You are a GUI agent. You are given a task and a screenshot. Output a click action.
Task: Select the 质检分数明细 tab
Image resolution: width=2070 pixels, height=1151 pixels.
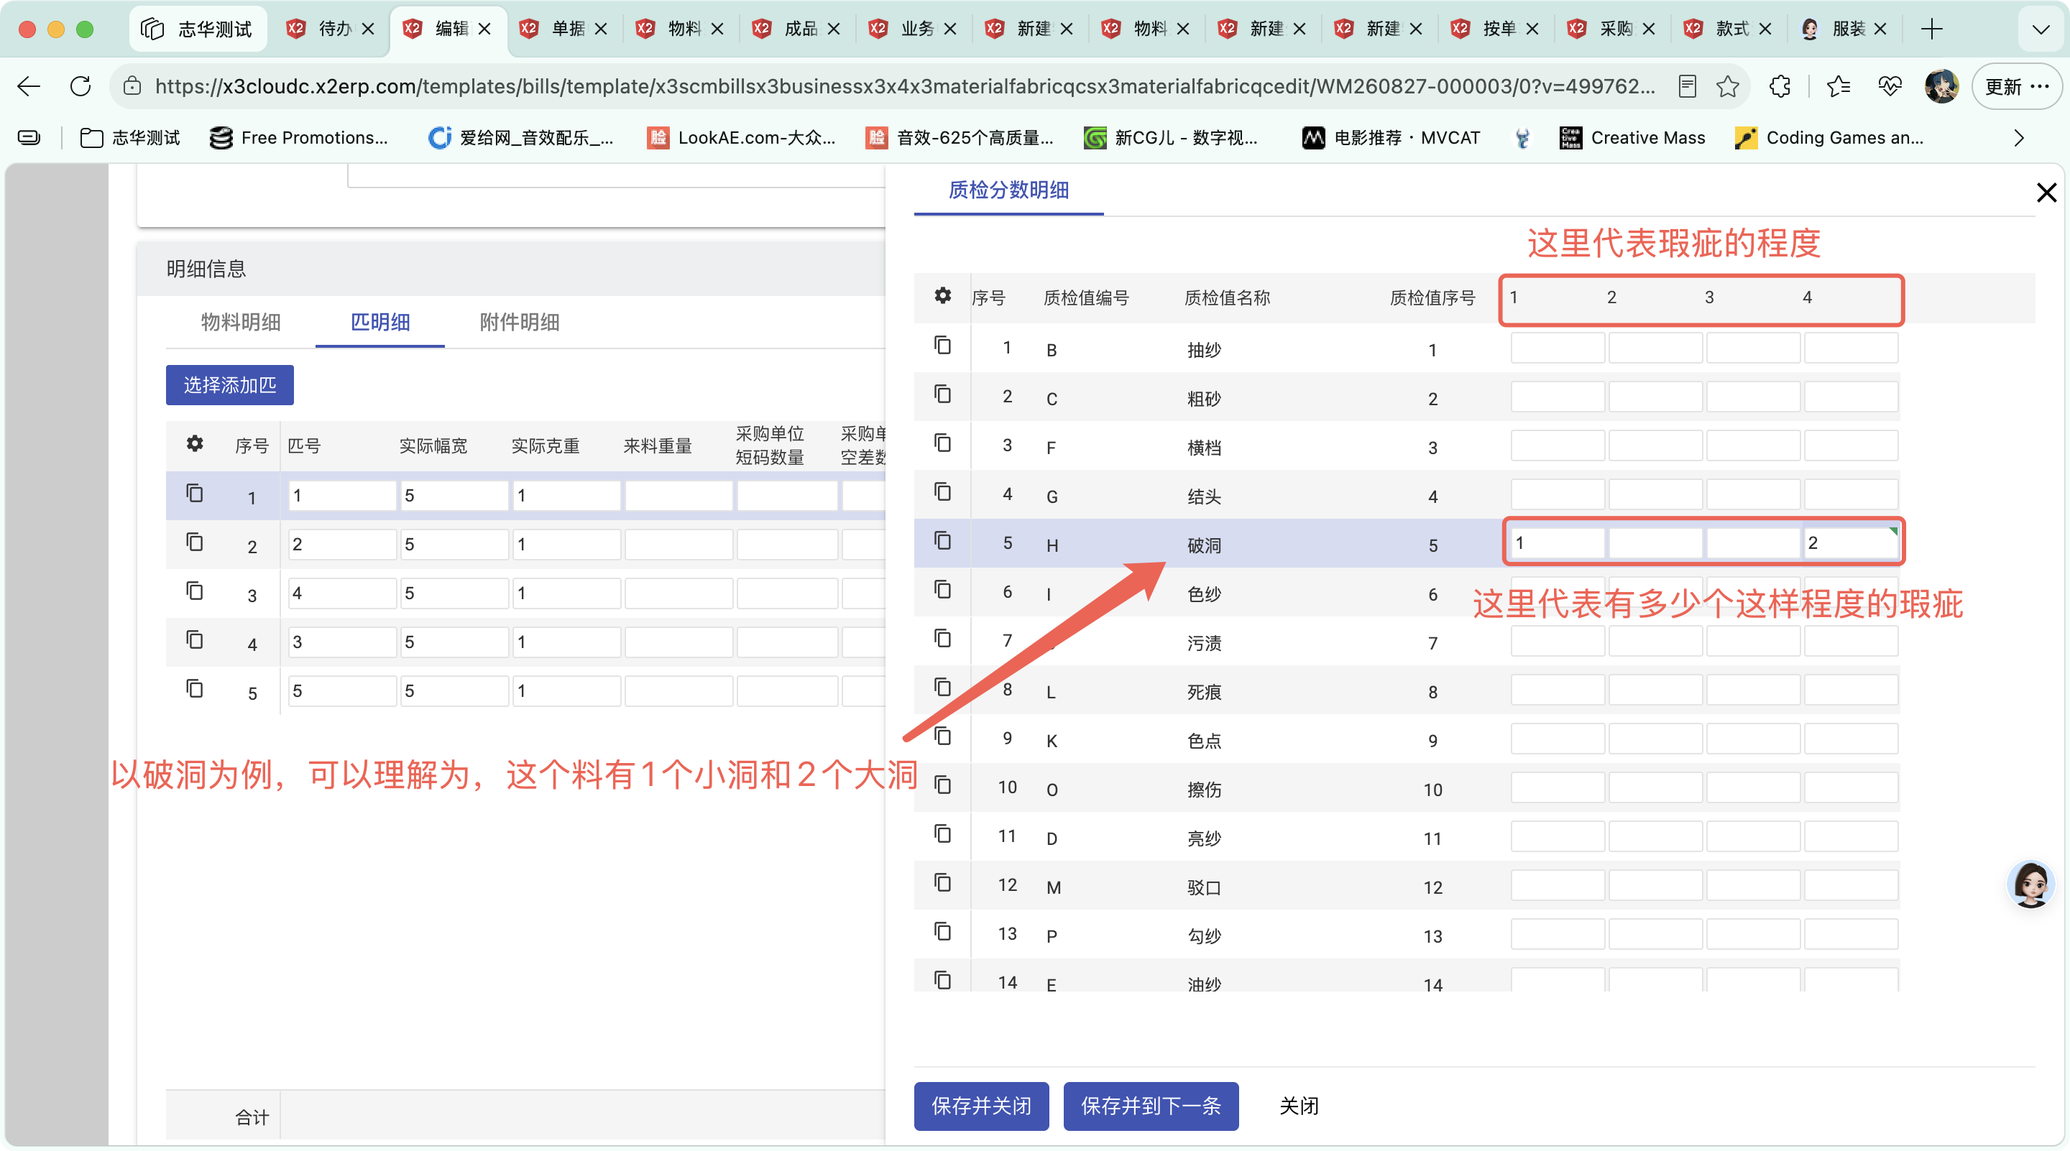tap(1008, 190)
